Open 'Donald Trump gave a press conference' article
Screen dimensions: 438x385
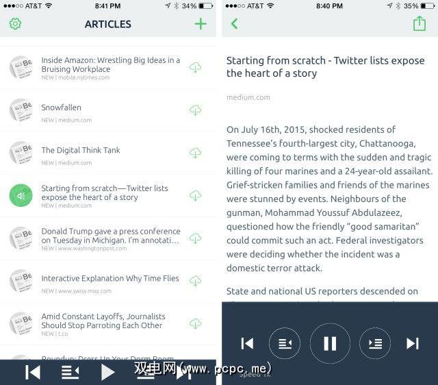(x=108, y=238)
